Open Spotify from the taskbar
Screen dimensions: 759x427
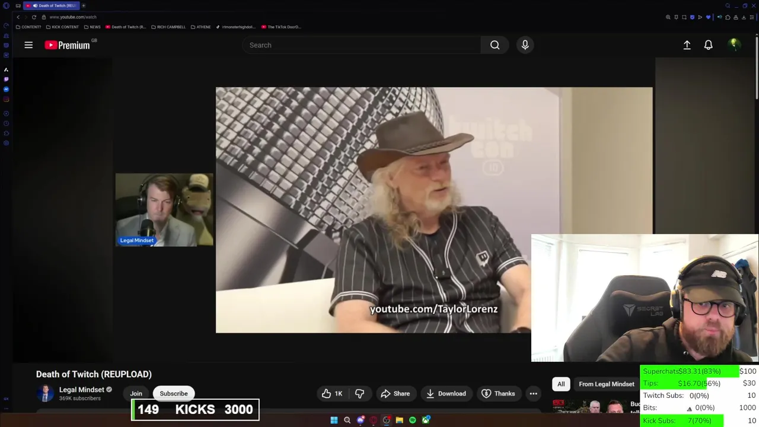[x=413, y=420]
